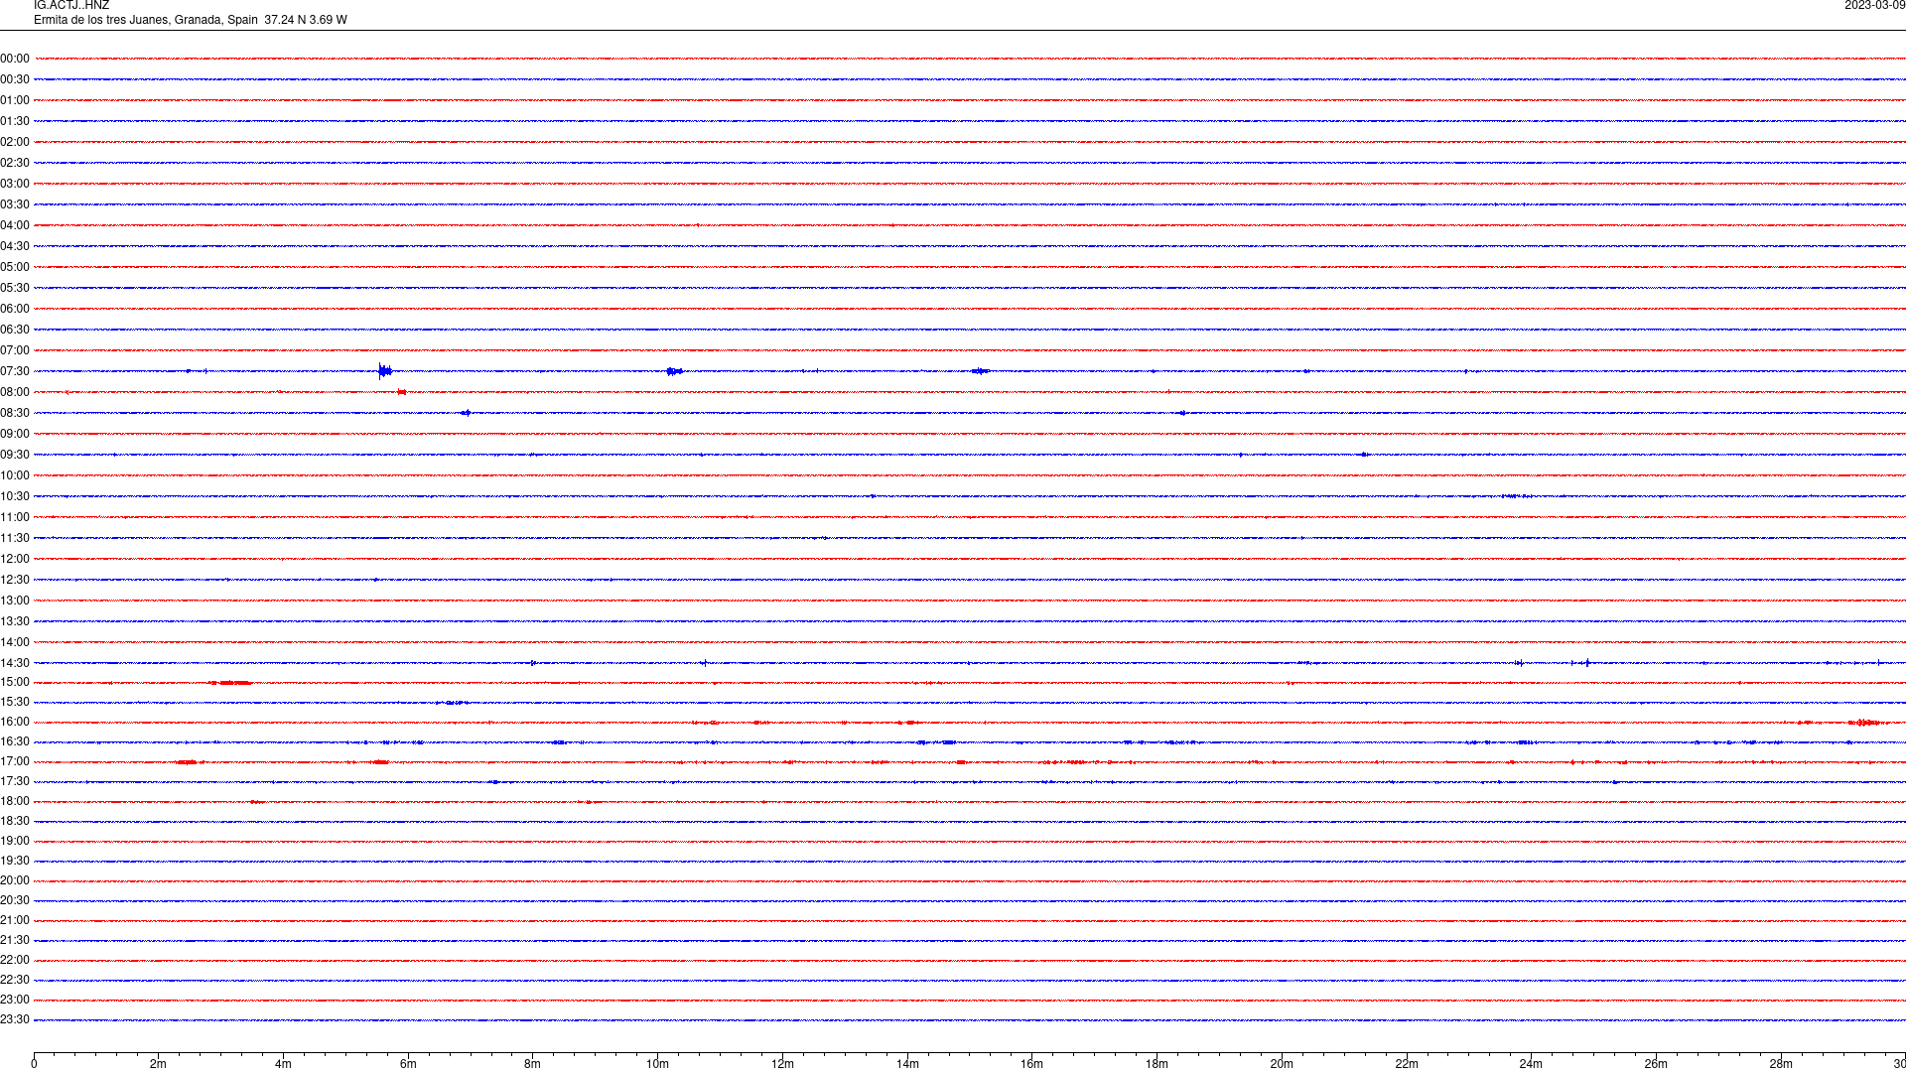Select the 19:30 row time label

[15, 861]
